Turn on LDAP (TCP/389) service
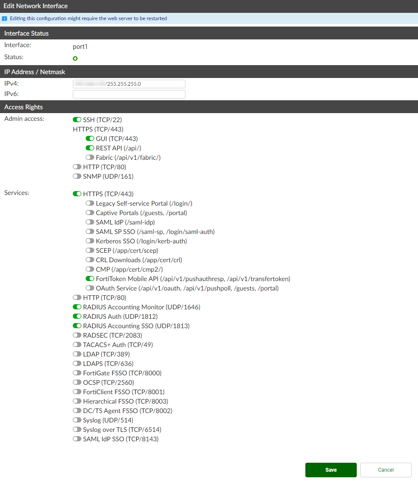 click(x=77, y=354)
